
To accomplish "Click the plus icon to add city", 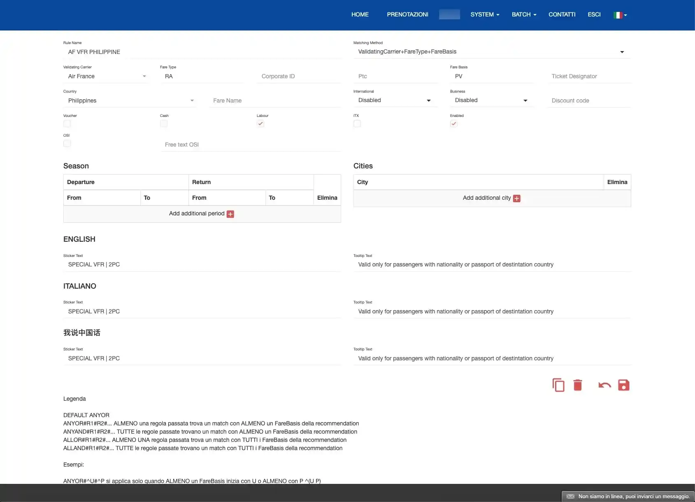I will point(517,198).
